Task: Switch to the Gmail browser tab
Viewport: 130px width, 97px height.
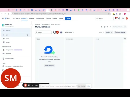Action: [13, 10]
